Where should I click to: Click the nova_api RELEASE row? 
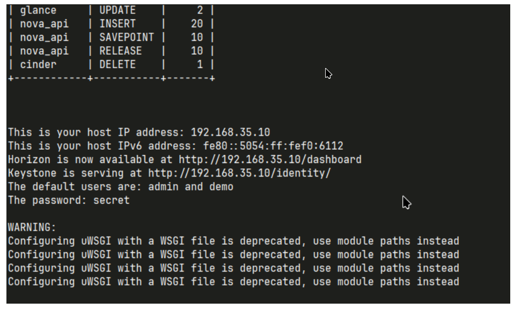coord(112,51)
